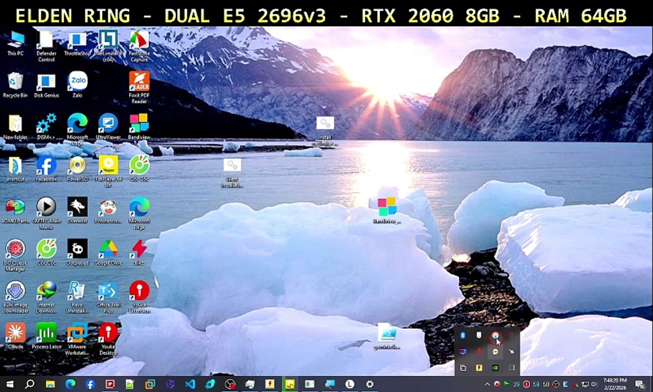The width and height of the screenshot is (653, 392).
Task: Open the Defender Control shortcut
Action: [x=46, y=46]
